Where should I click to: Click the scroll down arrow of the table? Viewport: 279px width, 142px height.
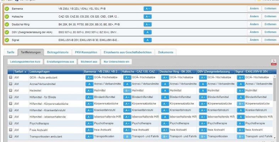[x=274, y=138]
